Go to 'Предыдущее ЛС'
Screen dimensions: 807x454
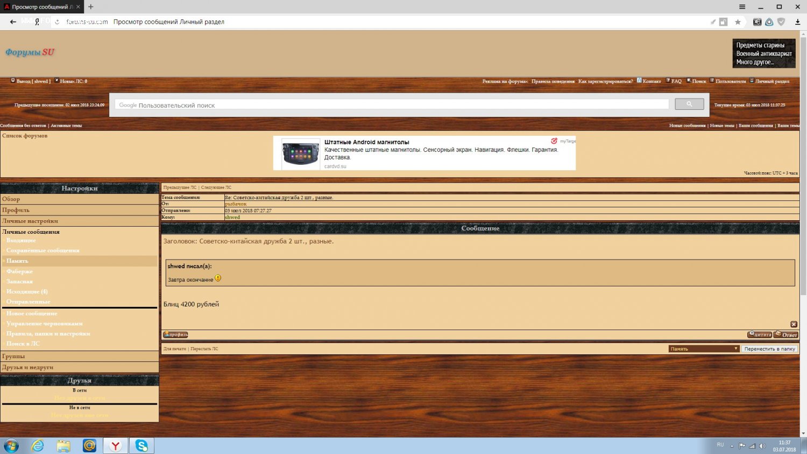click(180, 187)
